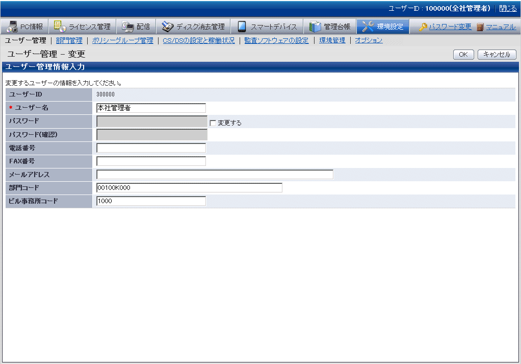This screenshot has height=364, width=521.
Task: Open the 環境管理 link
Action: [x=332, y=40]
